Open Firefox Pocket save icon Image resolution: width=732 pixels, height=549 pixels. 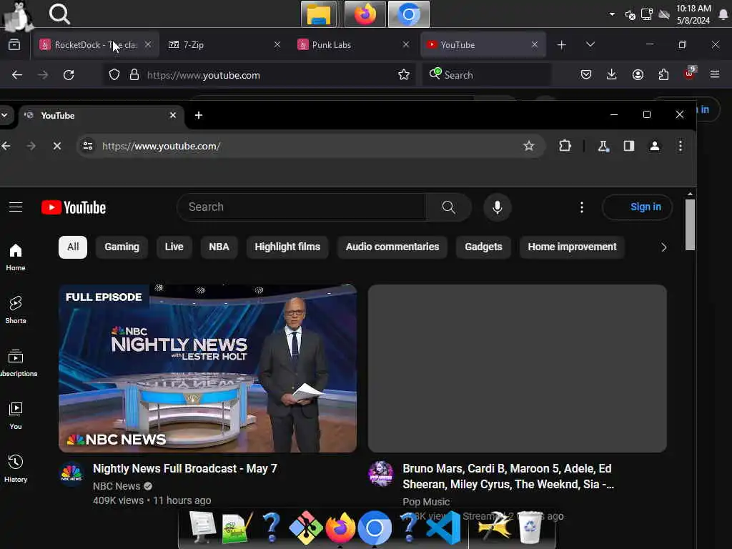coord(586,74)
